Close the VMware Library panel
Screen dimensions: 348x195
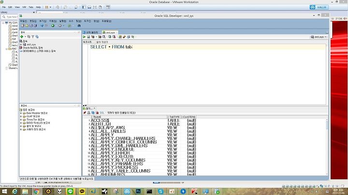pyautogui.click(x=34, y=12)
